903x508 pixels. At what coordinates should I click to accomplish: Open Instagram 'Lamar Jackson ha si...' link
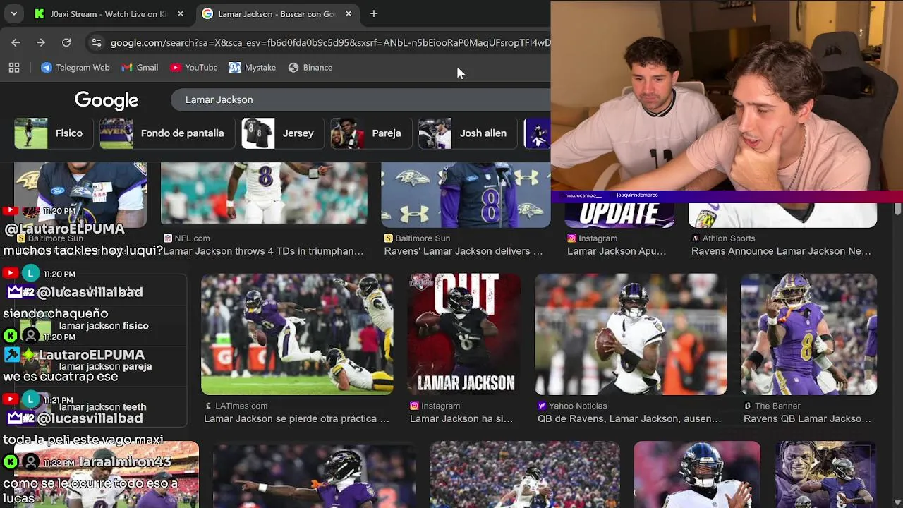pos(461,419)
